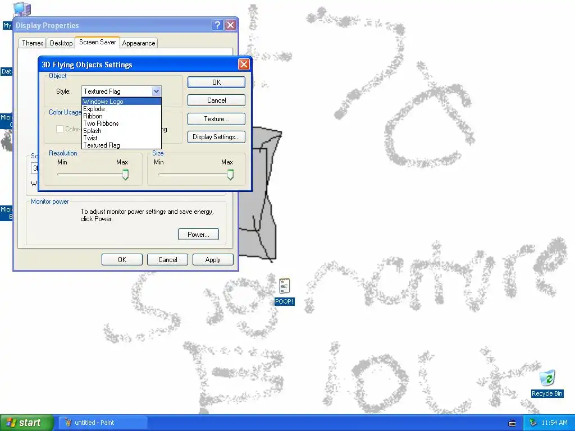Switch to untitled - Paint taskbar button
Image resolution: width=575 pixels, height=431 pixels.
(x=103, y=423)
